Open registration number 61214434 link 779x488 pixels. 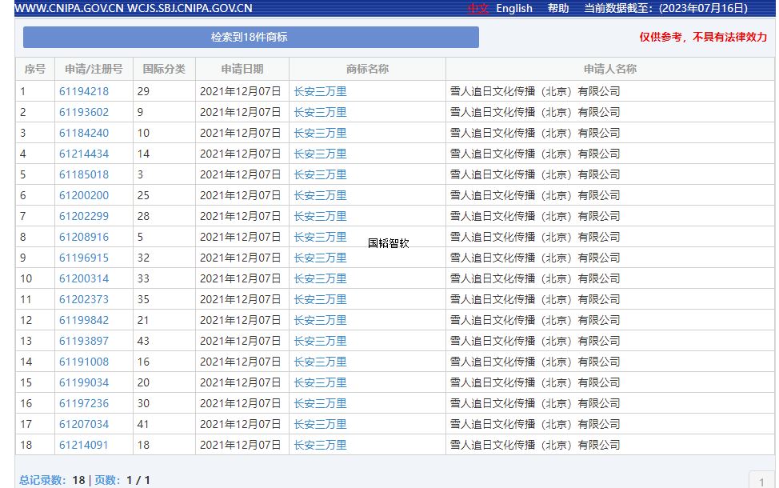click(83, 154)
